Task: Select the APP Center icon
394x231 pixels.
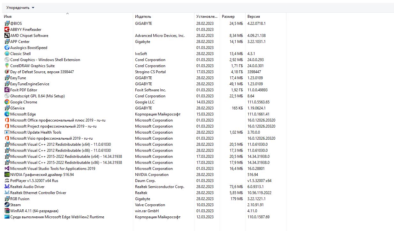Action: 7,41
